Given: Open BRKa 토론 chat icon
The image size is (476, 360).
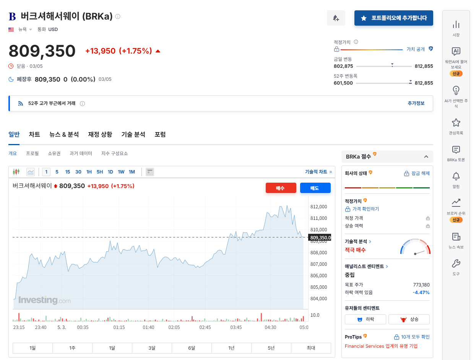Looking at the screenshot, I should pyautogui.click(x=456, y=150).
